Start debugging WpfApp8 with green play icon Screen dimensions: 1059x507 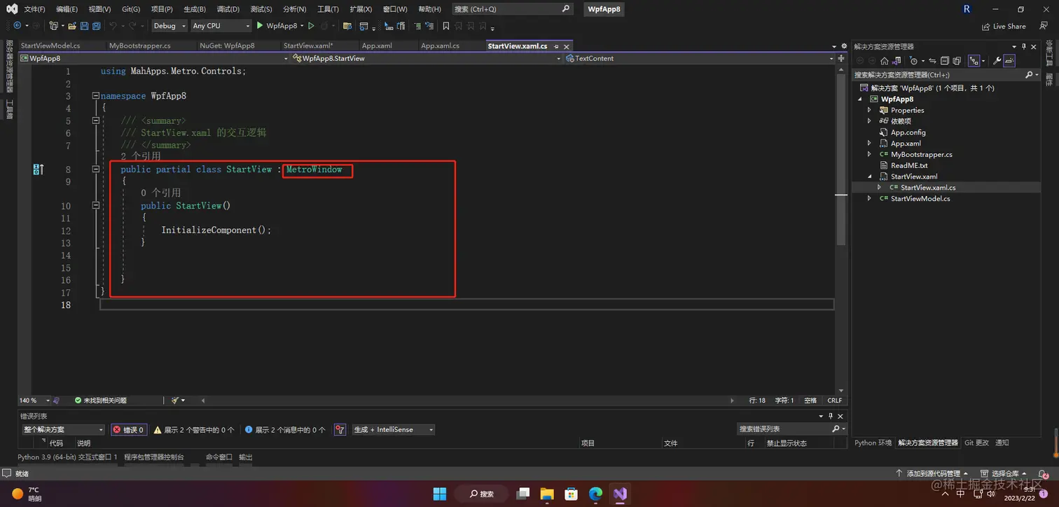(x=260, y=26)
